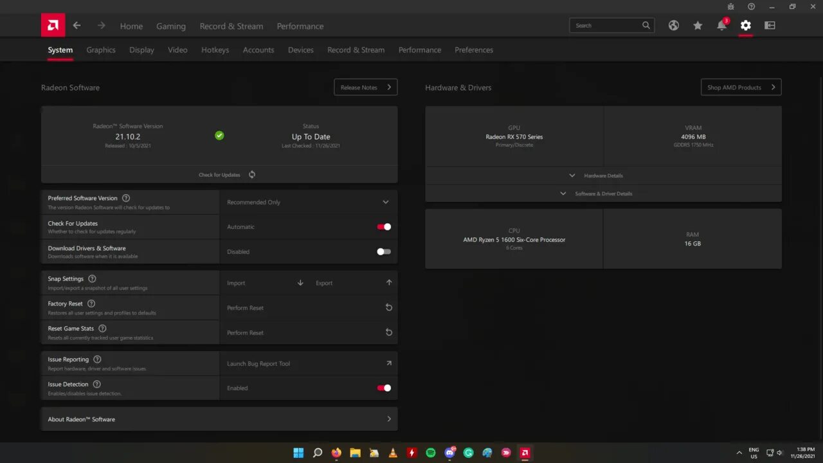Open Record & Stream in top navigation
The width and height of the screenshot is (823, 463).
(231, 26)
